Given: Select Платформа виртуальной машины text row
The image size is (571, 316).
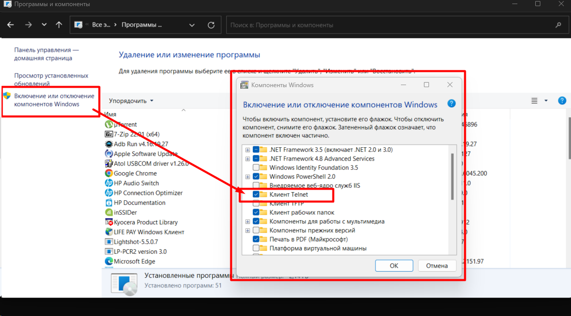Looking at the screenshot, I should tap(318, 248).
